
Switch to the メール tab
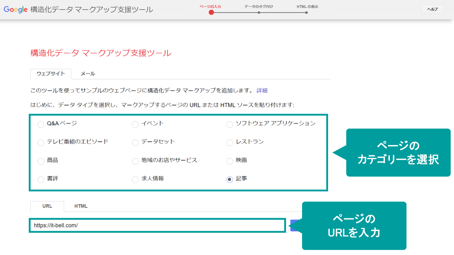click(88, 74)
